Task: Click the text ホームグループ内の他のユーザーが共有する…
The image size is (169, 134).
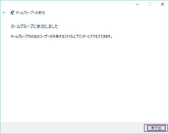Action: 62,36
